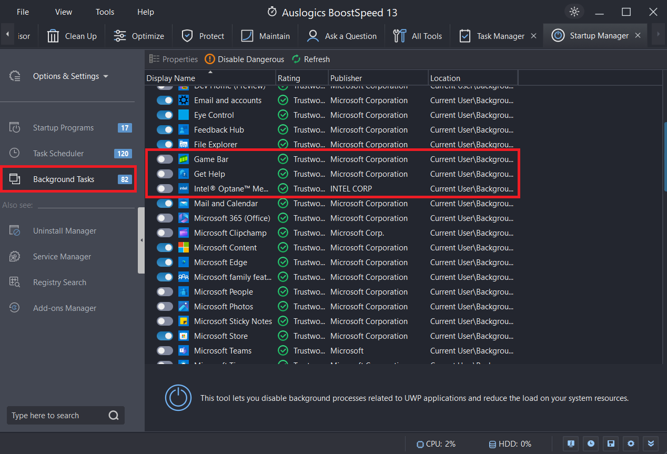
Task: Open the All Tools tab
Action: [418, 36]
